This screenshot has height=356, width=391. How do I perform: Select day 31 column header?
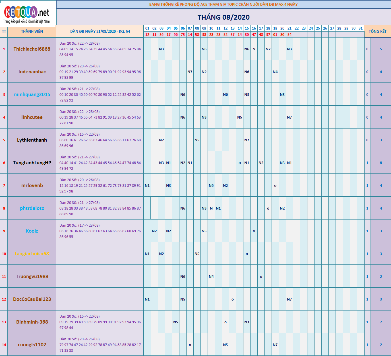361,28
